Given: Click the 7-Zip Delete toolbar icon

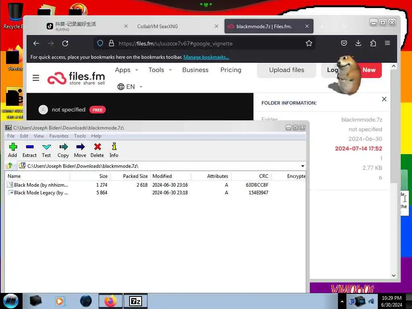Looking at the screenshot, I should [x=97, y=147].
